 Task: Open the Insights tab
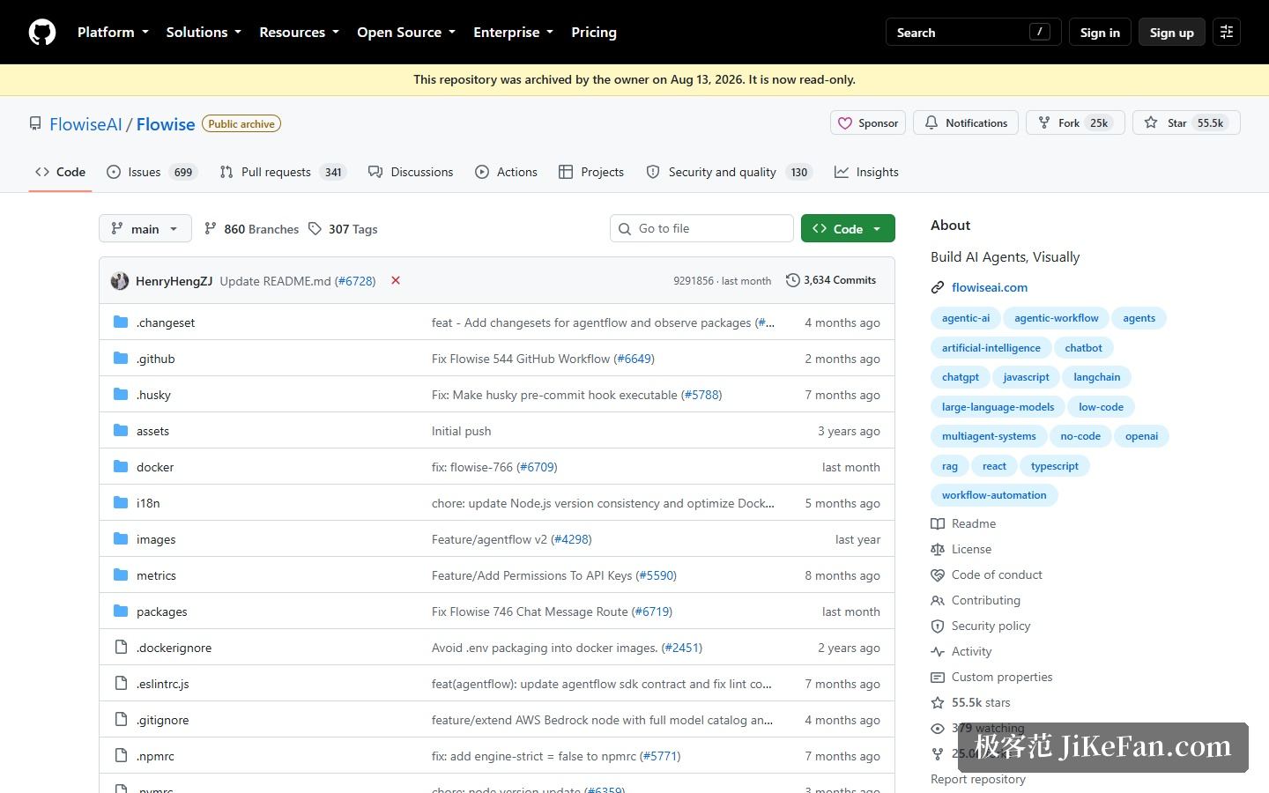(x=867, y=172)
